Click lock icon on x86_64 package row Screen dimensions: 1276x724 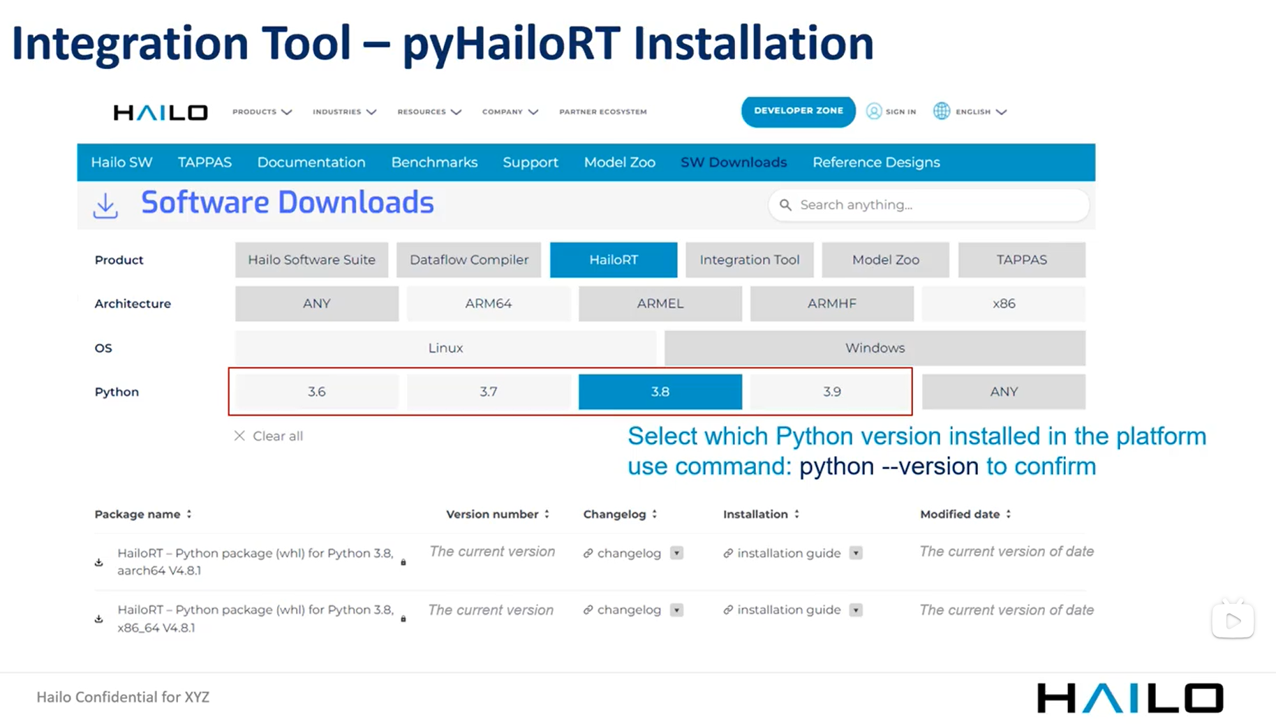coord(403,619)
